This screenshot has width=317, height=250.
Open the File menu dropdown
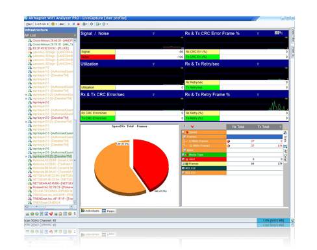pyautogui.click(x=29, y=24)
